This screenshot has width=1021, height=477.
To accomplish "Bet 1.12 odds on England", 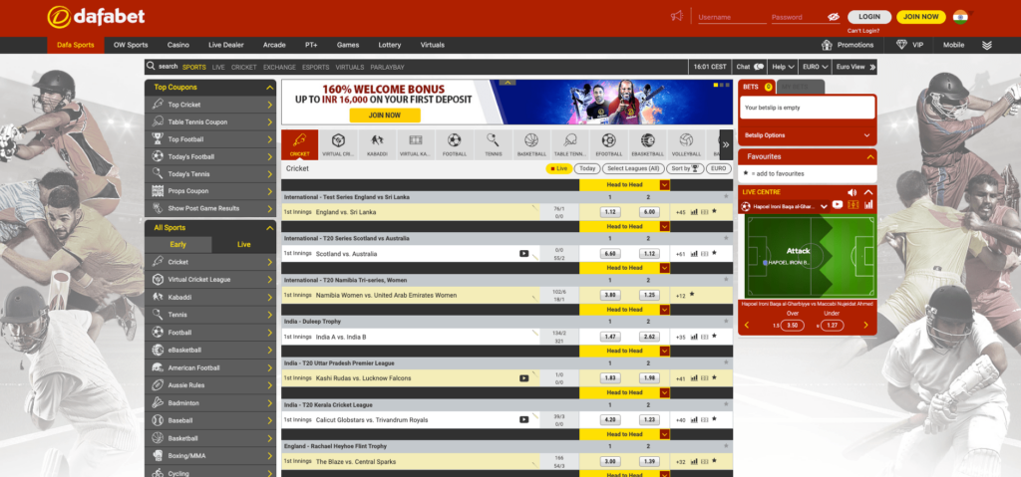I will click(x=610, y=212).
